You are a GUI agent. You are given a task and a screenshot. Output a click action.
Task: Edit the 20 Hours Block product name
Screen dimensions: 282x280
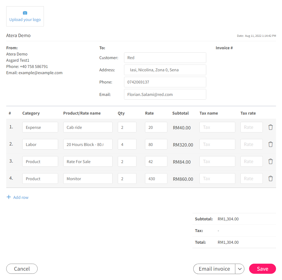pos(88,144)
